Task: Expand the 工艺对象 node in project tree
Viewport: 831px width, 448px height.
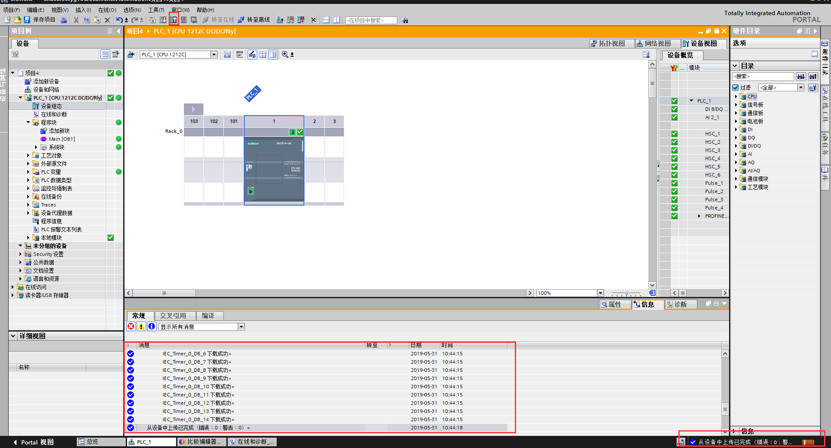Action: [29, 155]
